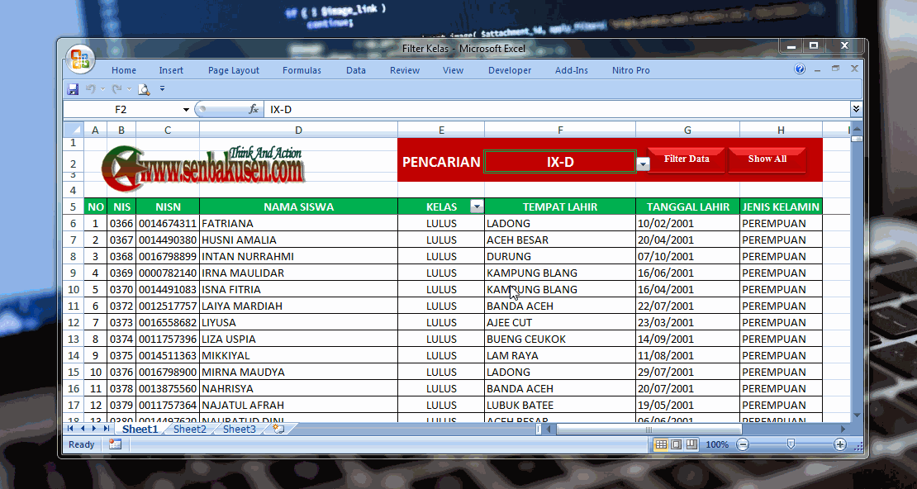Click the Show All button
Viewport: 917px width, 489px height.
tap(767, 158)
